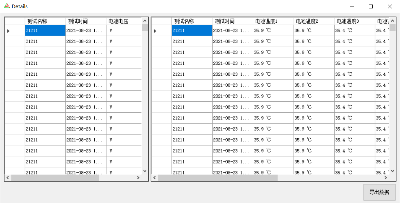
Task: Click the application logo icon in the title bar
Action: (x=7, y=6)
